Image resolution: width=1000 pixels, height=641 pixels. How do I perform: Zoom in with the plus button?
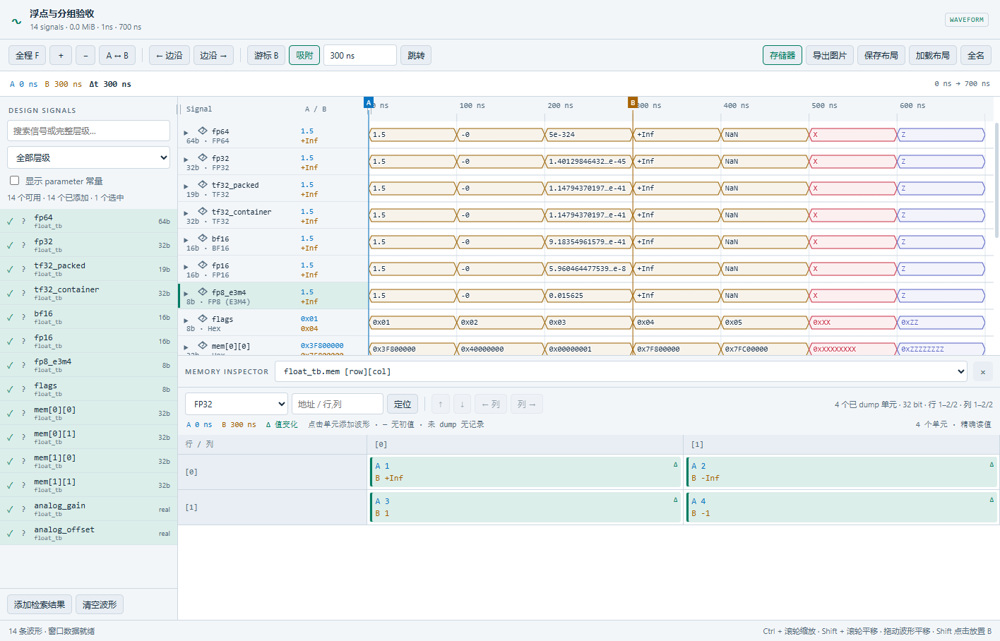(61, 55)
